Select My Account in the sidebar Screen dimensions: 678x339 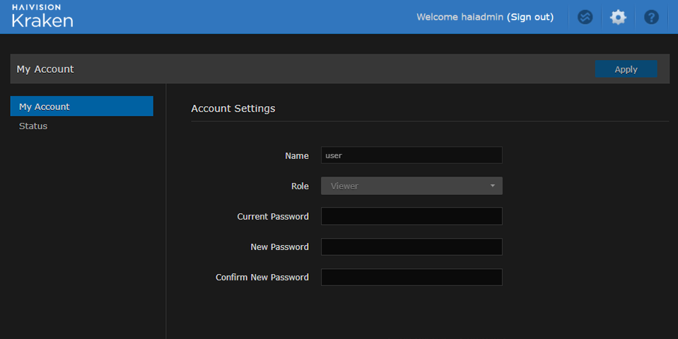coord(81,107)
